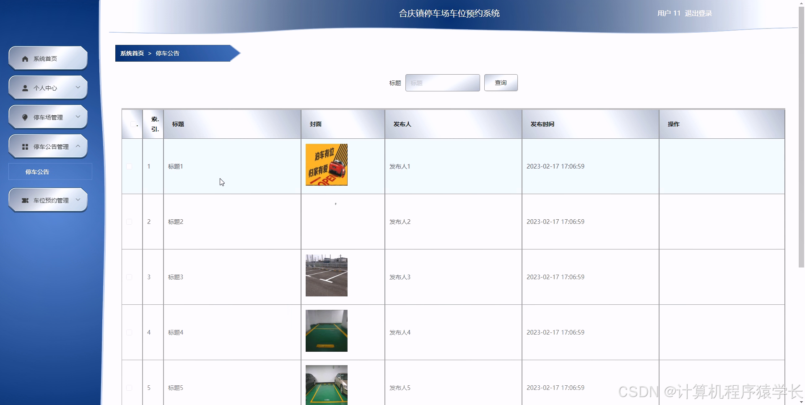The height and width of the screenshot is (405, 805).
Task: Collapse the 停车公告管理 menu chevron
Action: click(78, 146)
